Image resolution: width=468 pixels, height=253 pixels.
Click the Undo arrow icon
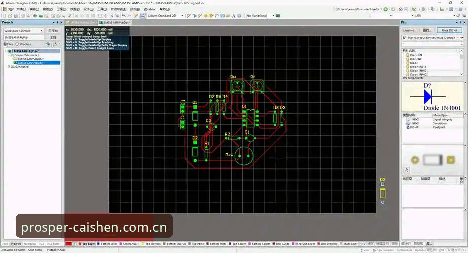tap(123, 15)
